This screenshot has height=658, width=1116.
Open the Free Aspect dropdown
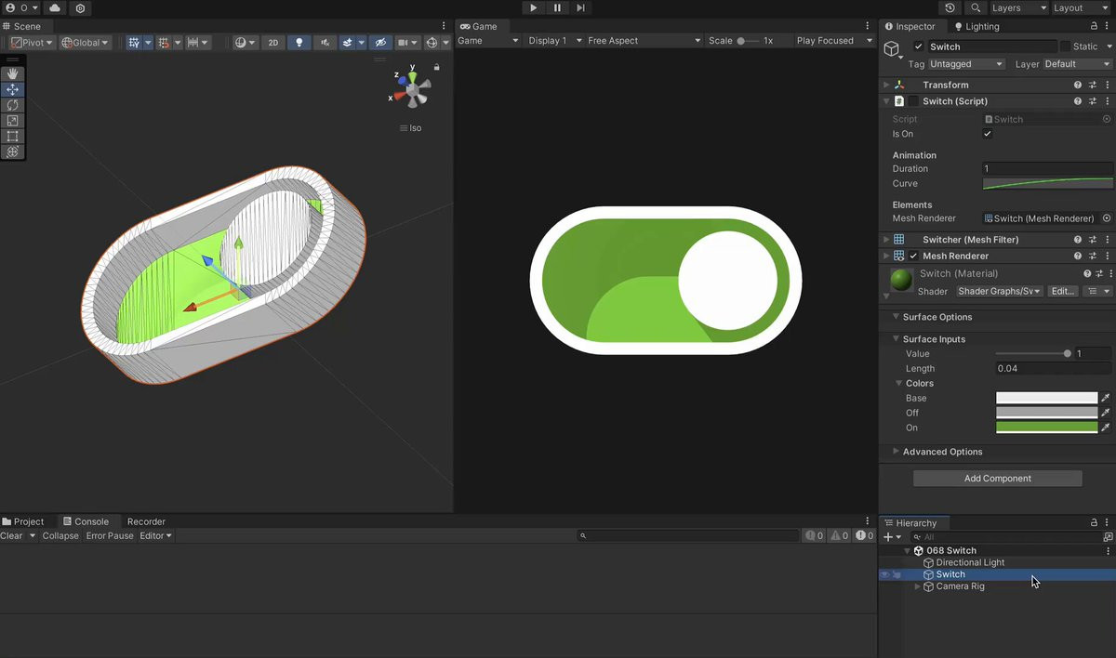pyautogui.click(x=644, y=41)
